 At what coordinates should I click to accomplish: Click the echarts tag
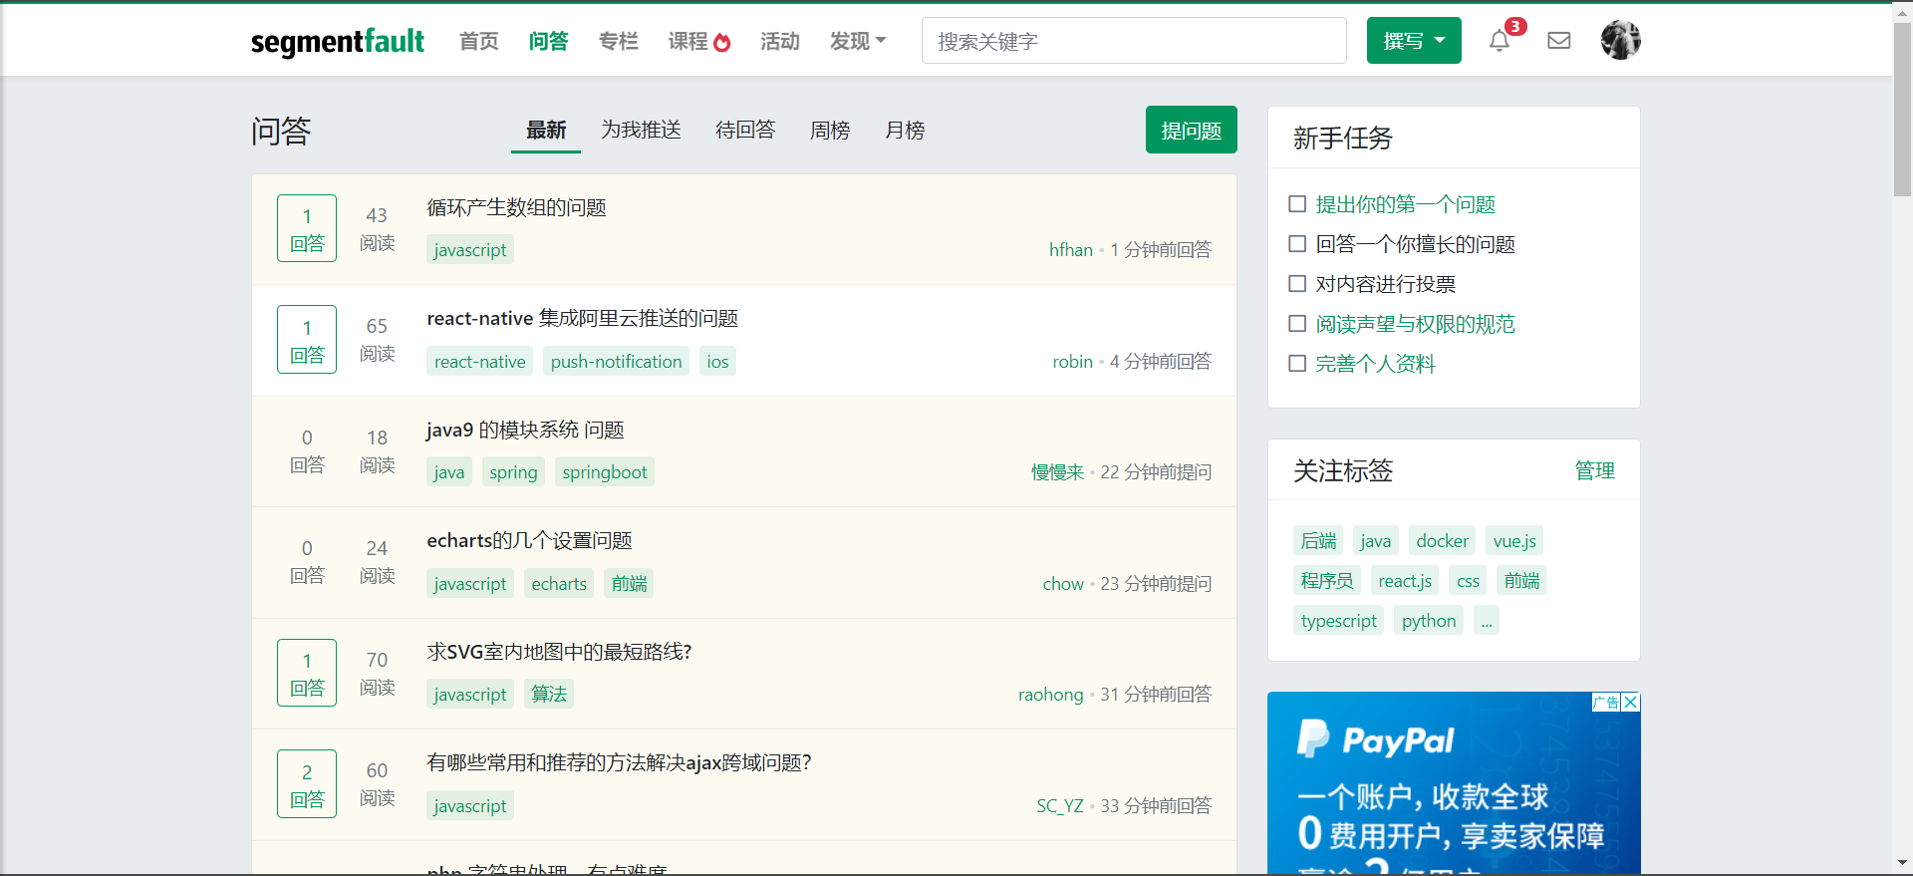558,584
